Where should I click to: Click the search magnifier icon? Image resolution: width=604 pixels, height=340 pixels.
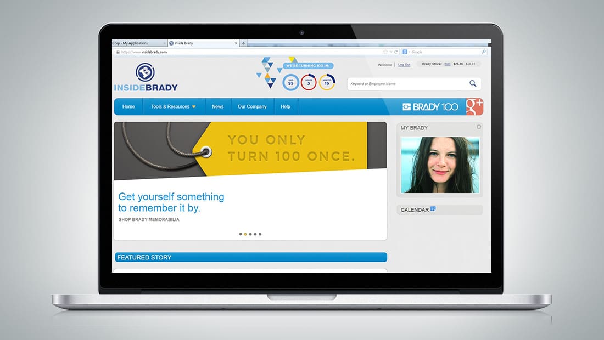[473, 84]
